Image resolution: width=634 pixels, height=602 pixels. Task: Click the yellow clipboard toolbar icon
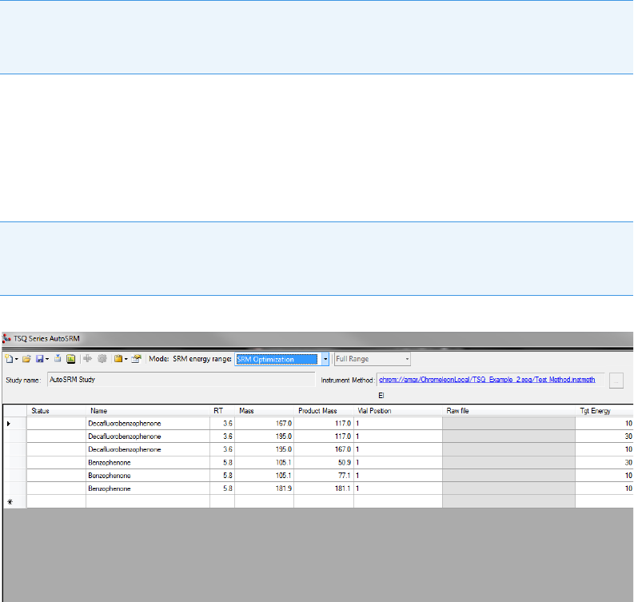point(118,359)
